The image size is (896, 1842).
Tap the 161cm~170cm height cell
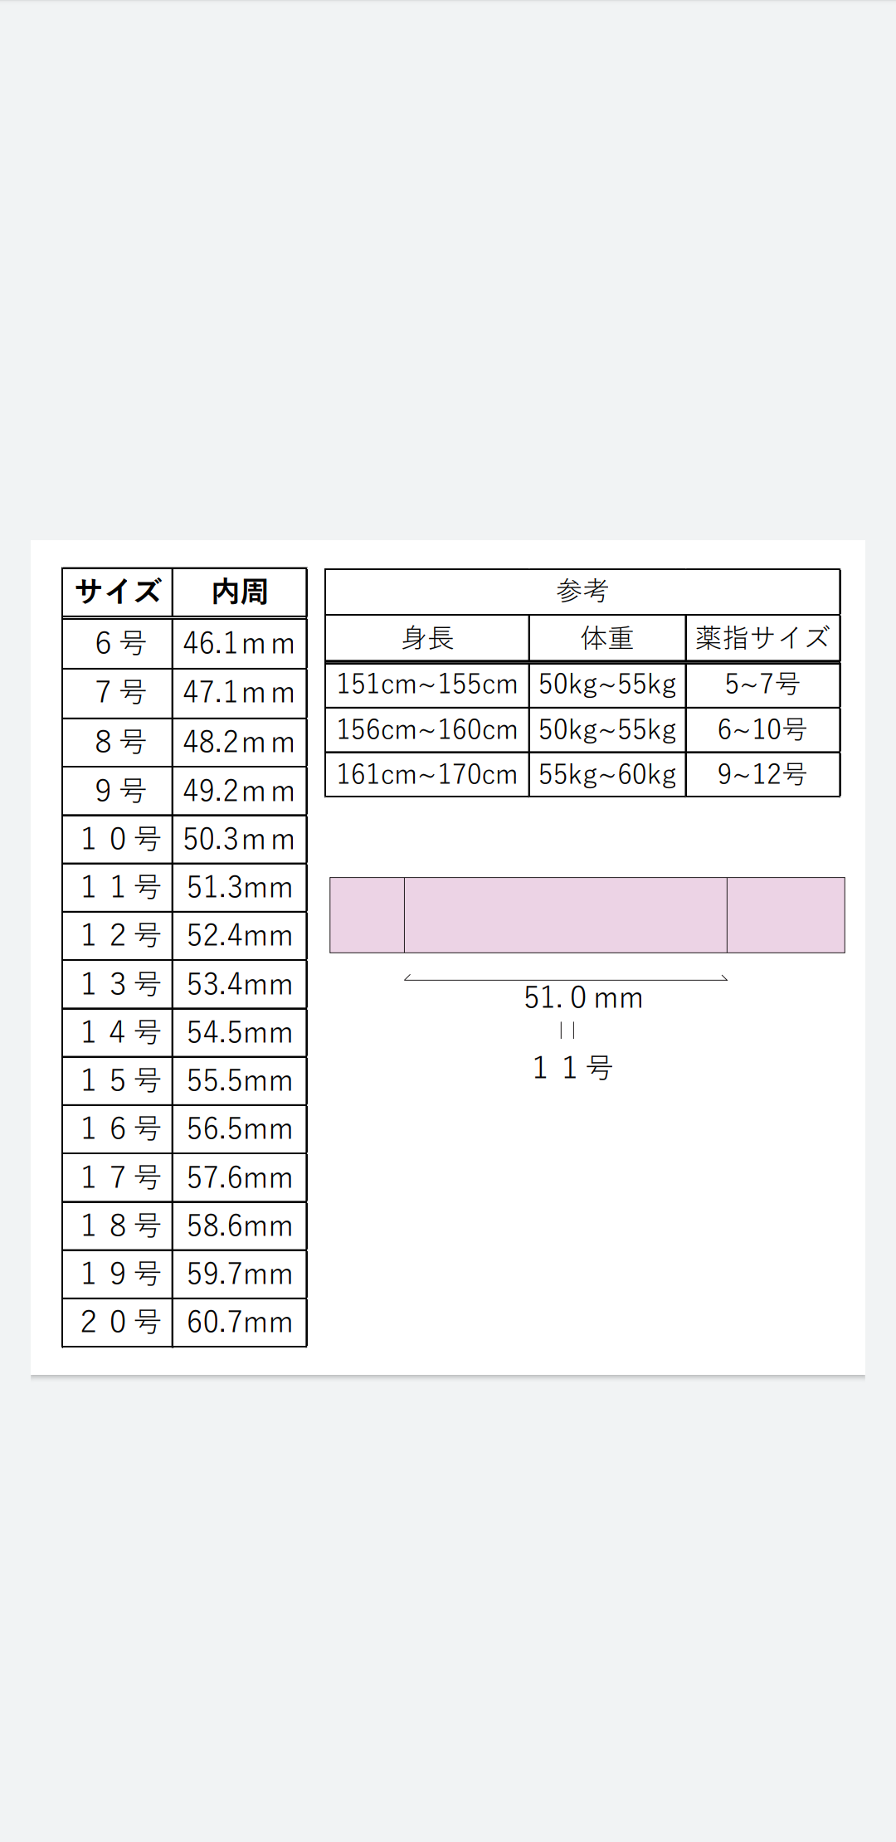click(x=427, y=774)
